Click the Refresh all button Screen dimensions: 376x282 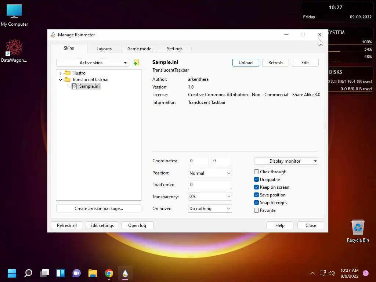67,225
